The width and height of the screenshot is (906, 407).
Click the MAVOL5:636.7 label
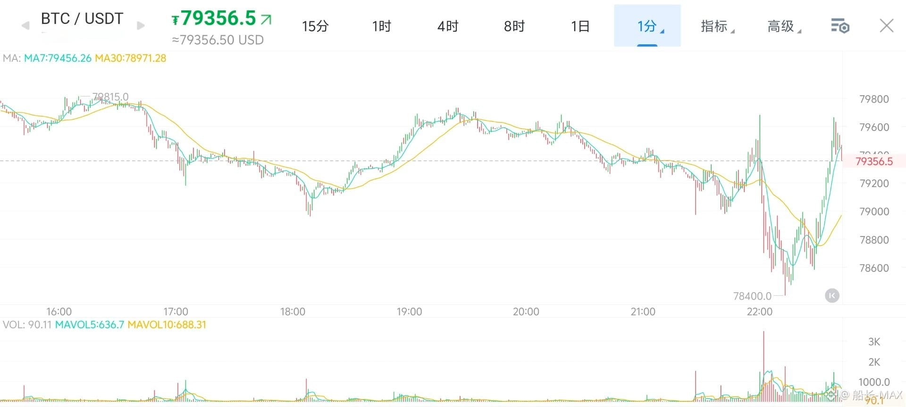coord(90,325)
